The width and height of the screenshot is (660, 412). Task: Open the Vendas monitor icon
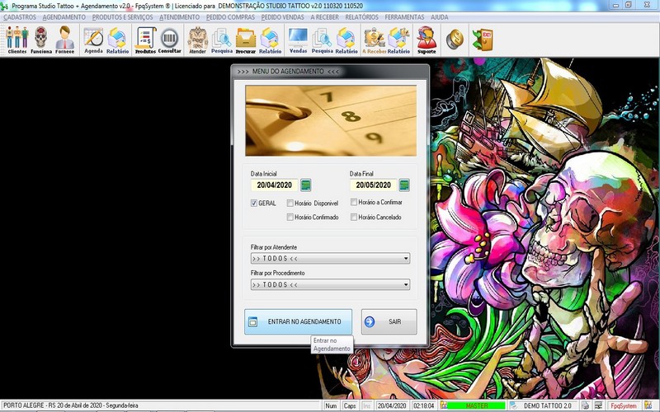(298, 40)
